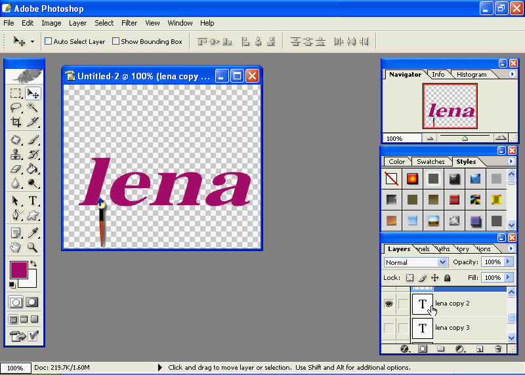Choose the Zoom magnifier tool
Image resolution: width=525 pixels, height=375 pixels.
point(32,247)
